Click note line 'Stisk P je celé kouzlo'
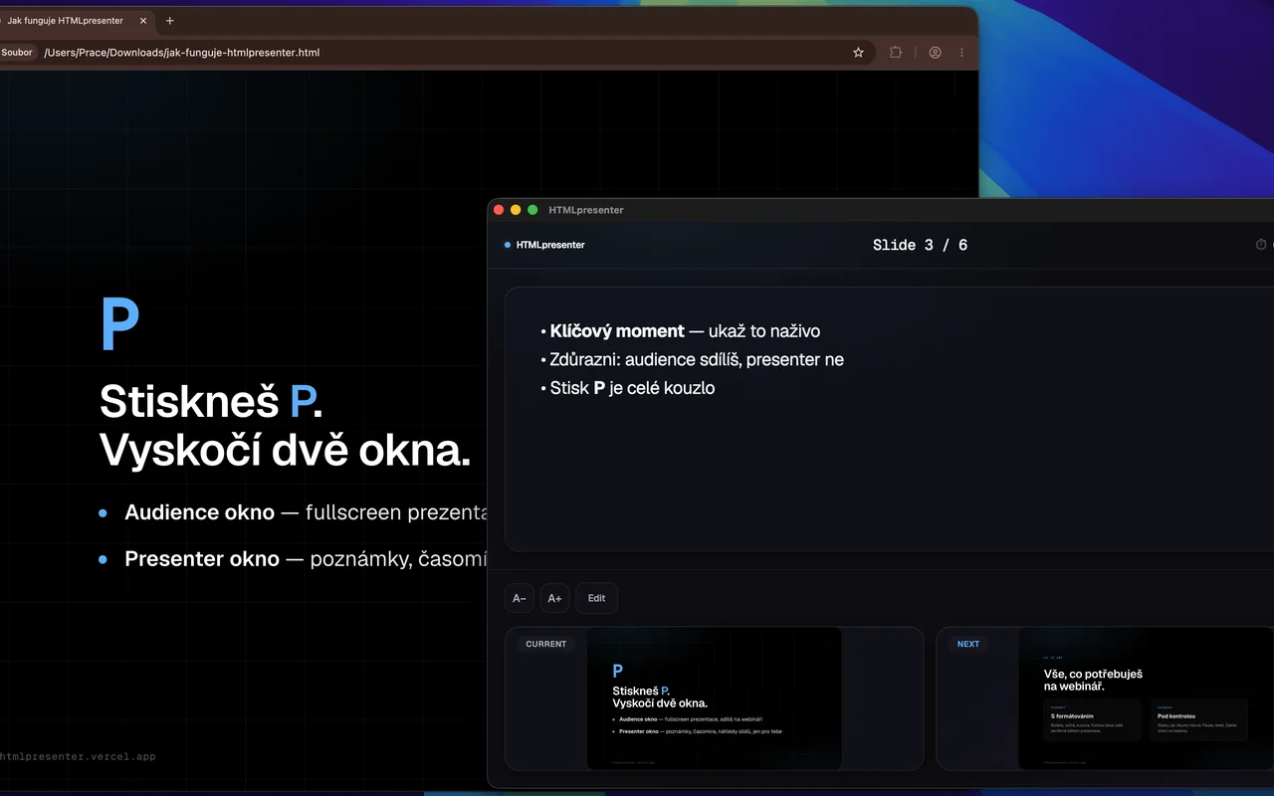Screen dimensions: 1274x796 (632, 388)
